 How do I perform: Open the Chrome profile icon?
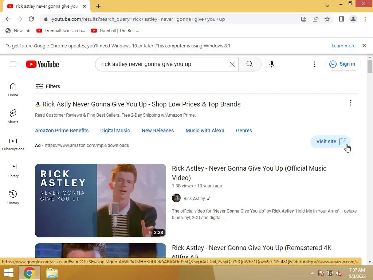coord(353,19)
